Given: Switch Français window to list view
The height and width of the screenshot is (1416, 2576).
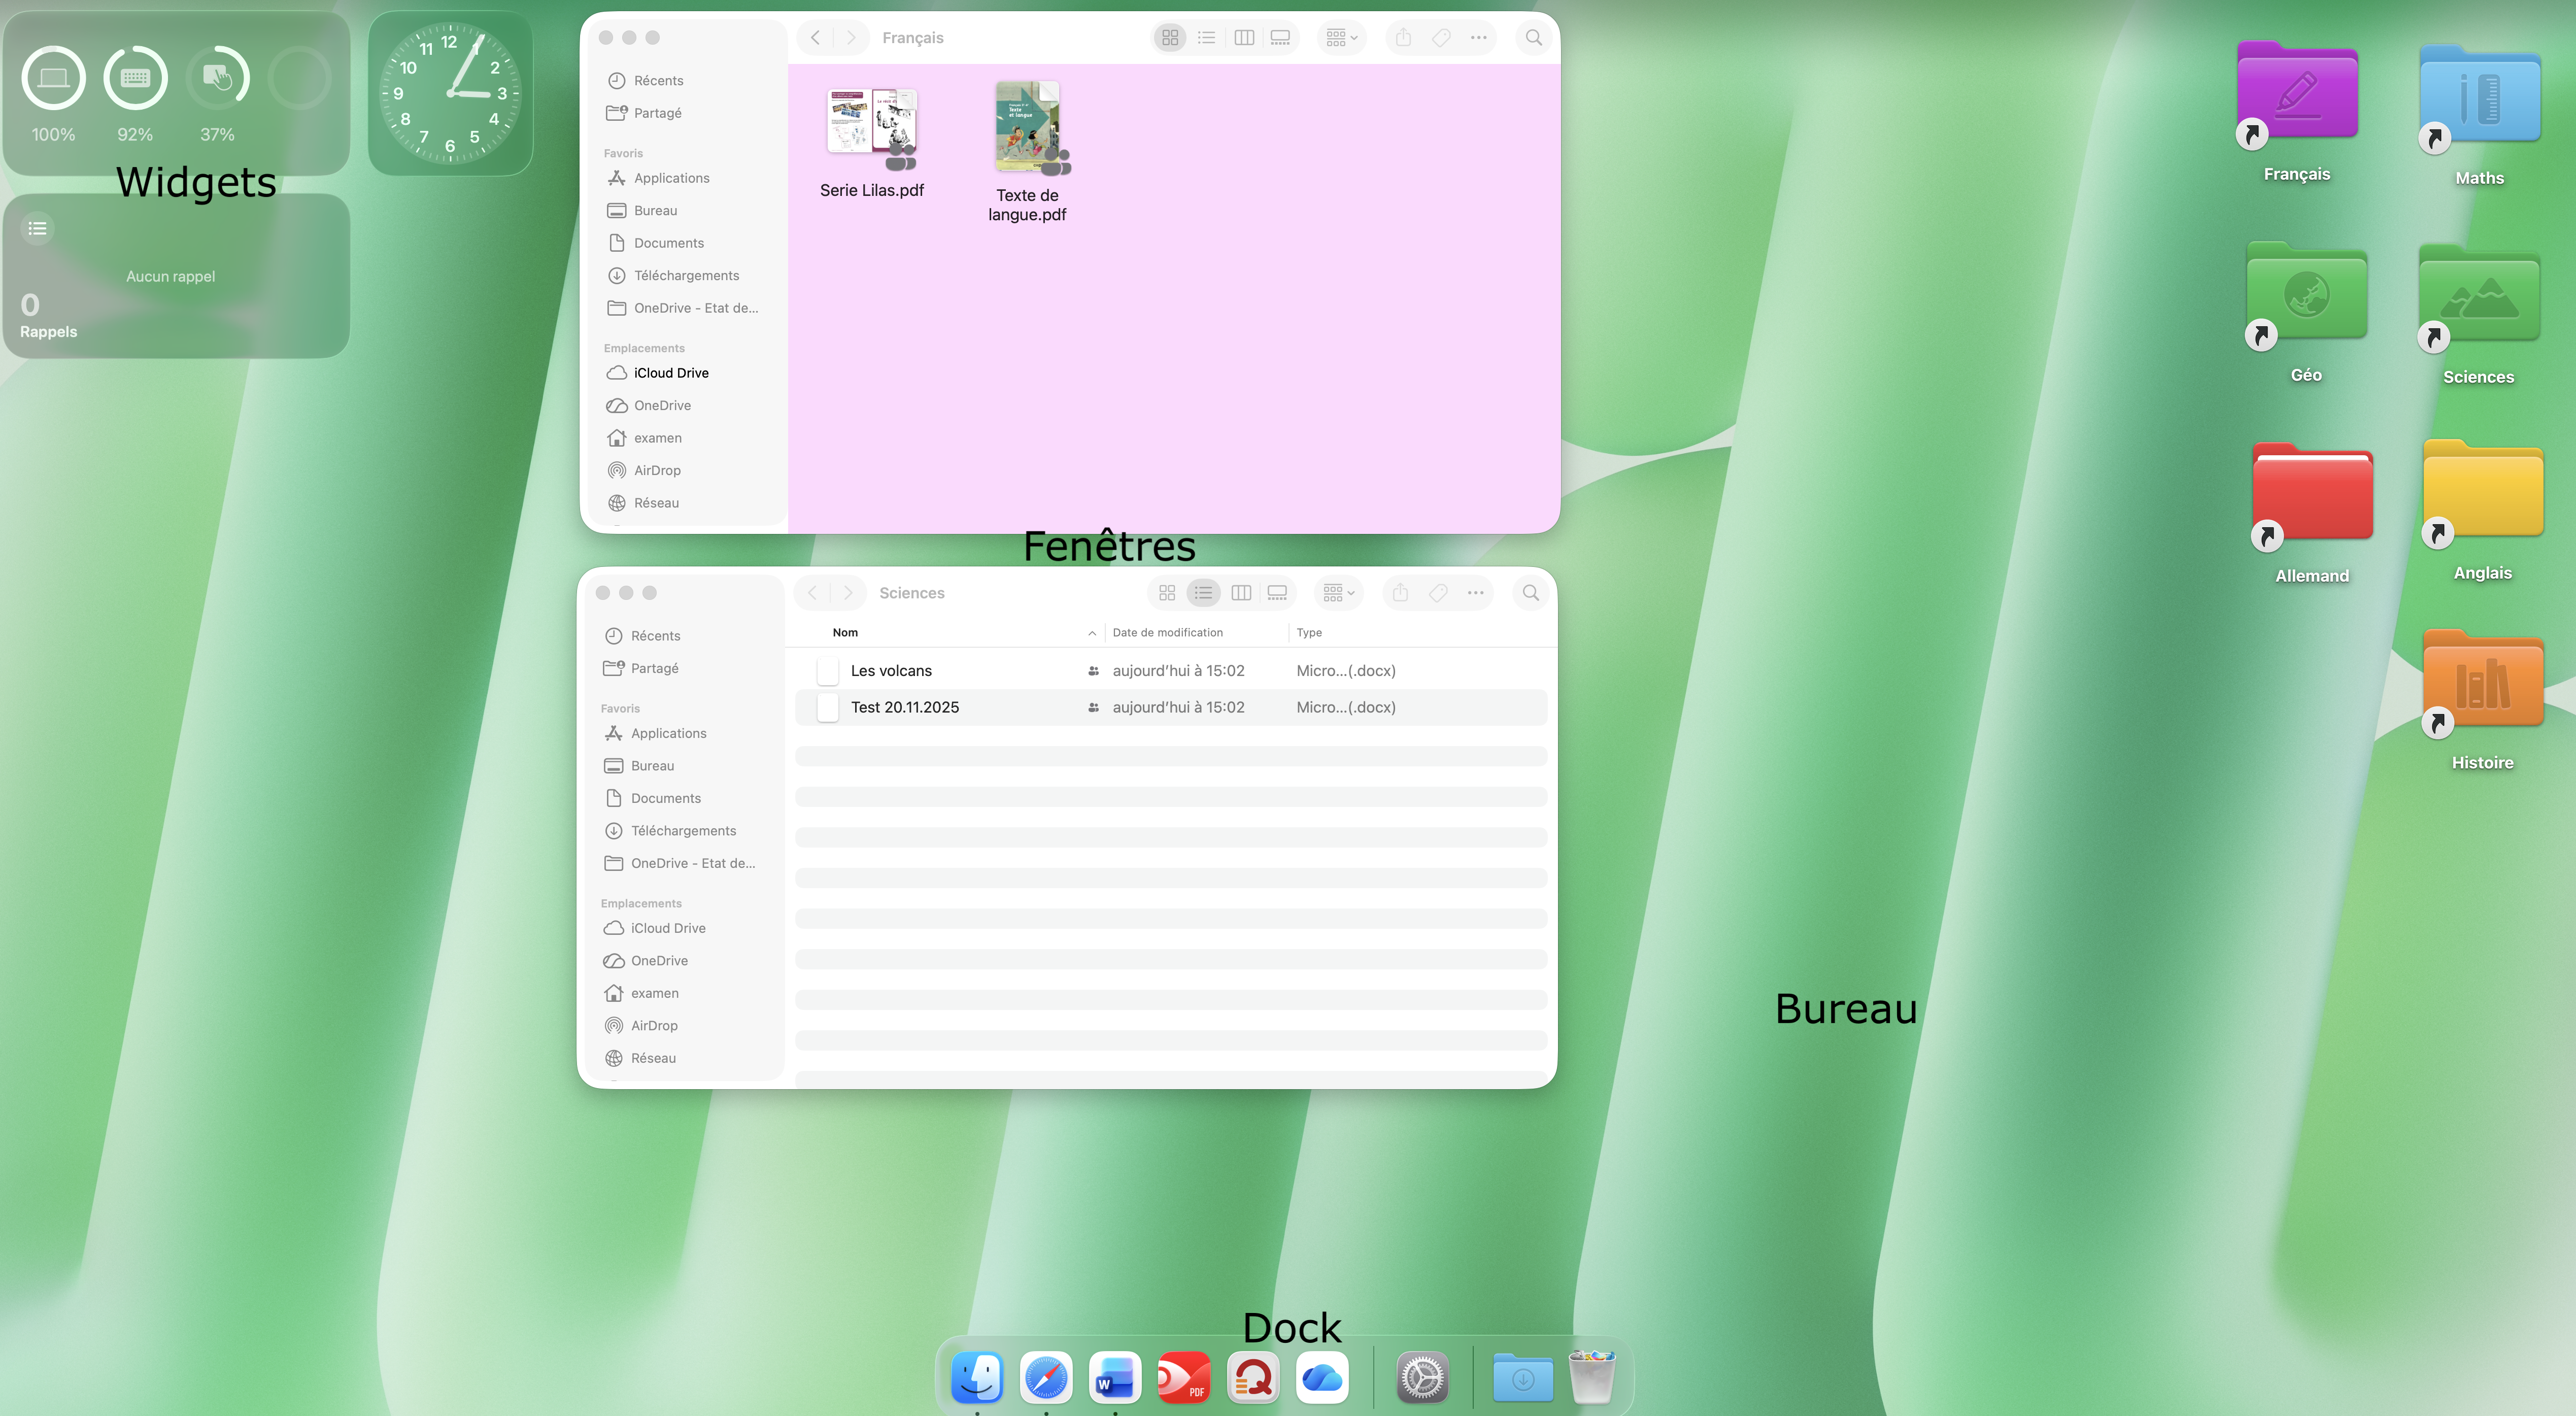Looking at the screenshot, I should click(x=1206, y=38).
